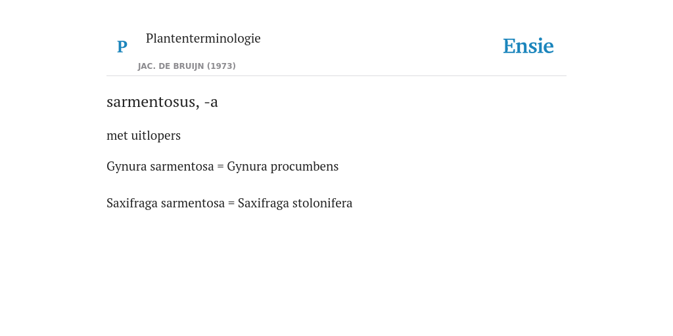673x336 pixels.
Task: Click the -a suffix in the heading
Action: tap(211, 102)
